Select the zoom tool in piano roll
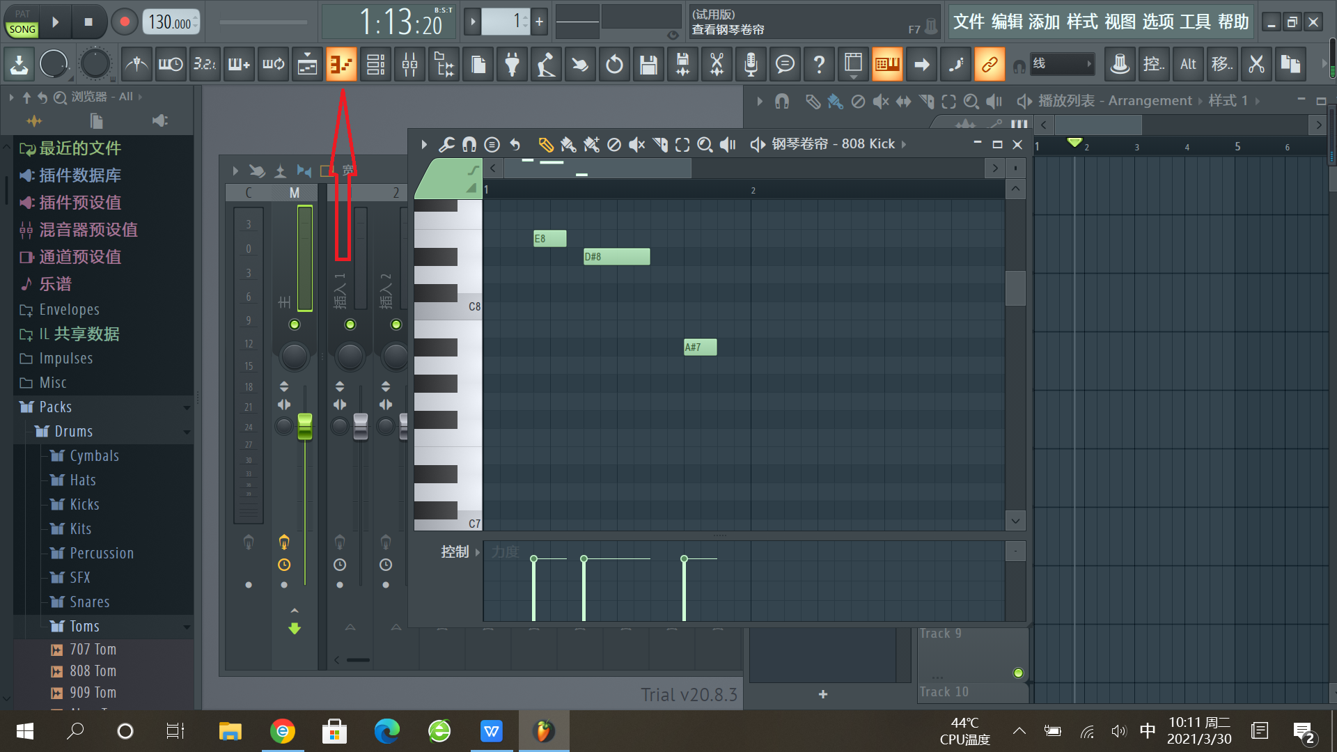 click(x=706, y=143)
